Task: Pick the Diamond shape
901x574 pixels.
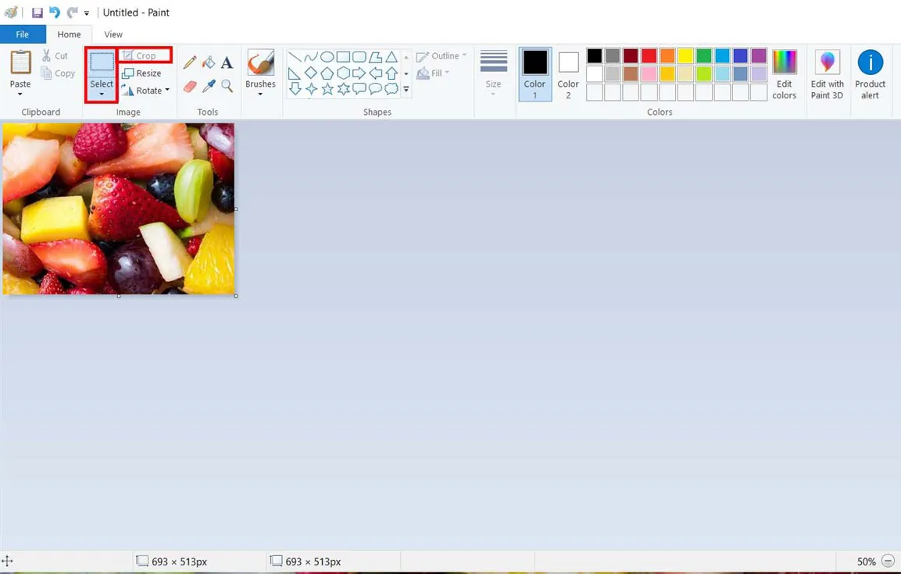Action: 311,73
